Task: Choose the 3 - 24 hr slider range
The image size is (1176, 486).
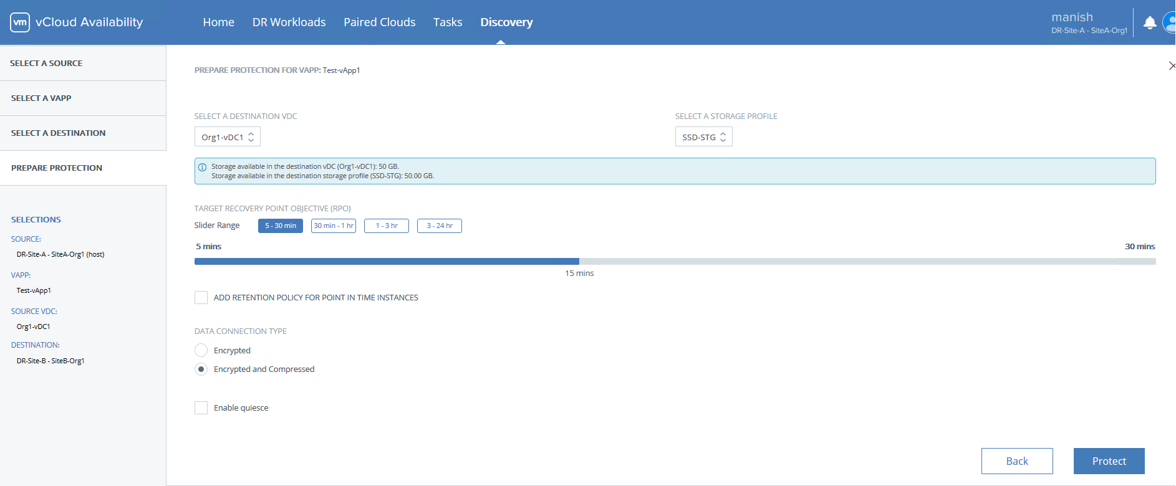Action: click(440, 226)
